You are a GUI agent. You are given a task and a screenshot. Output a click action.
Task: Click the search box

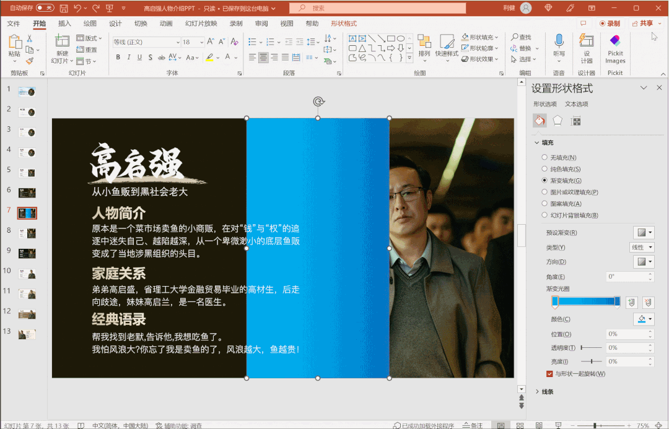(x=377, y=8)
